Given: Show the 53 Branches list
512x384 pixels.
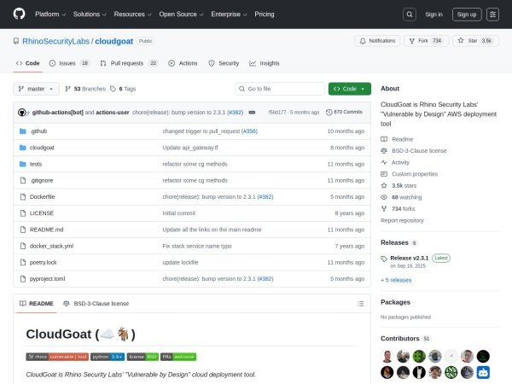Looking at the screenshot, I should tap(85, 89).
